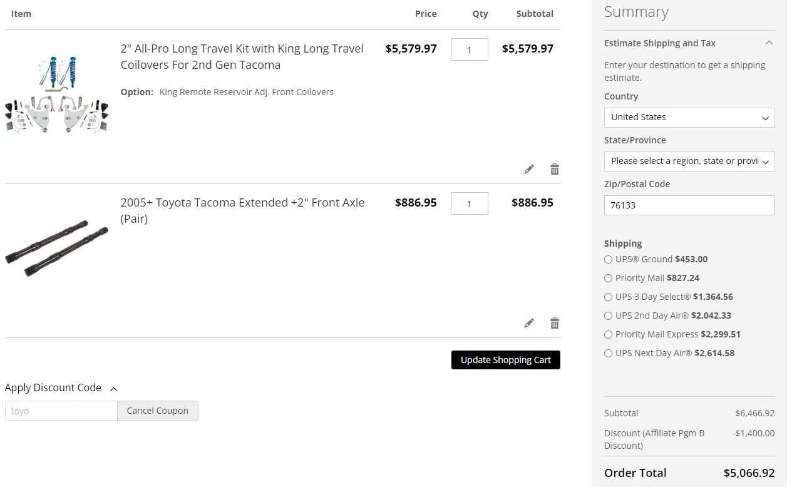Click the Cancel Coupon button
This screenshot has height=487, width=792.
click(x=157, y=411)
